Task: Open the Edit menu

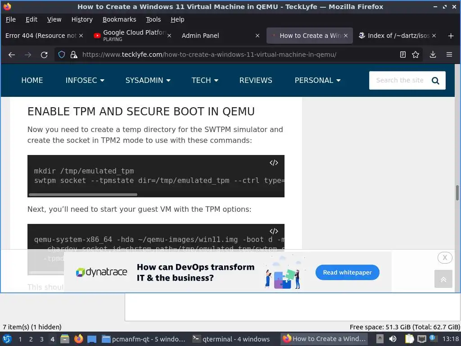Action: tap(32, 19)
